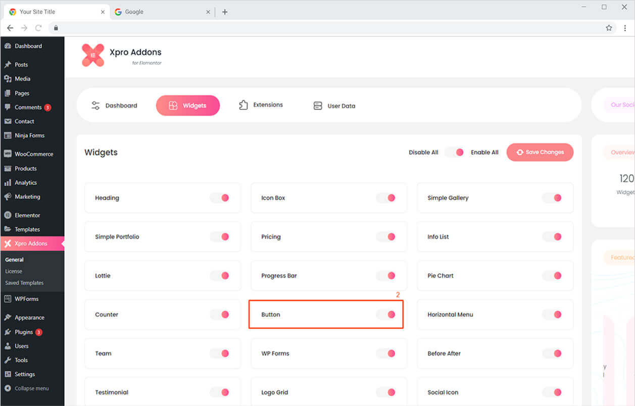Click the WooCommerce icon in sidebar
The height and width of the screenshot is (406, 635).
coord(8,154)
